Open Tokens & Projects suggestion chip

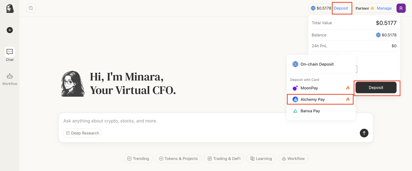178,159
